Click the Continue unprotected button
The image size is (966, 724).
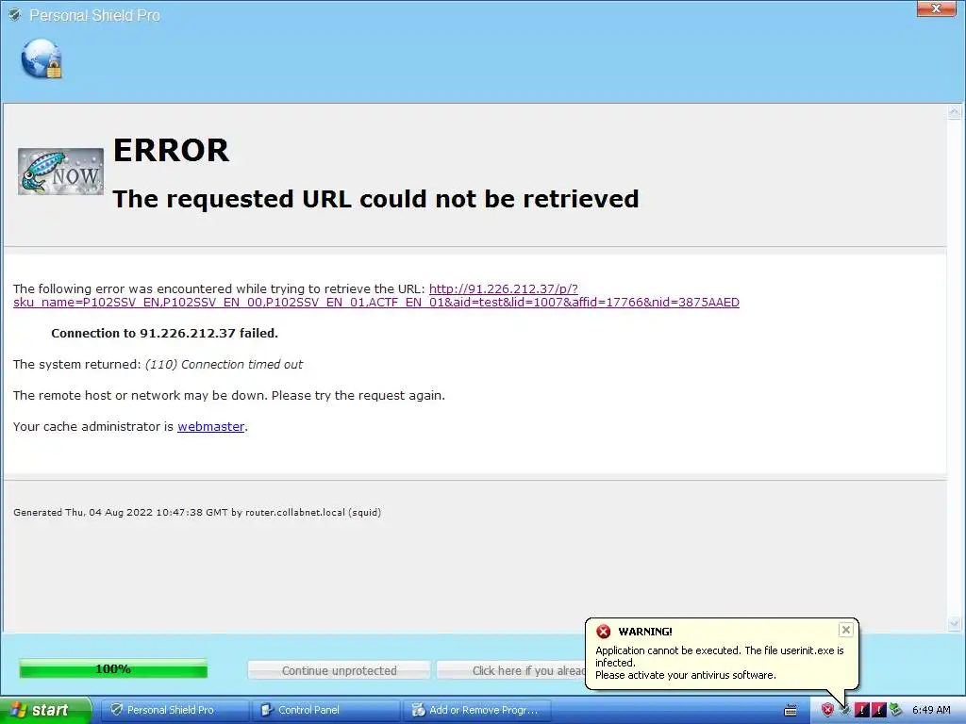(339, 670)
